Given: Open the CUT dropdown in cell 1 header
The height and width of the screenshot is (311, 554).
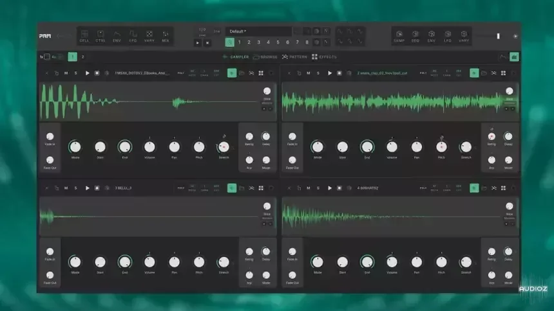Looking at the screenshot, I should coord(216,73).
